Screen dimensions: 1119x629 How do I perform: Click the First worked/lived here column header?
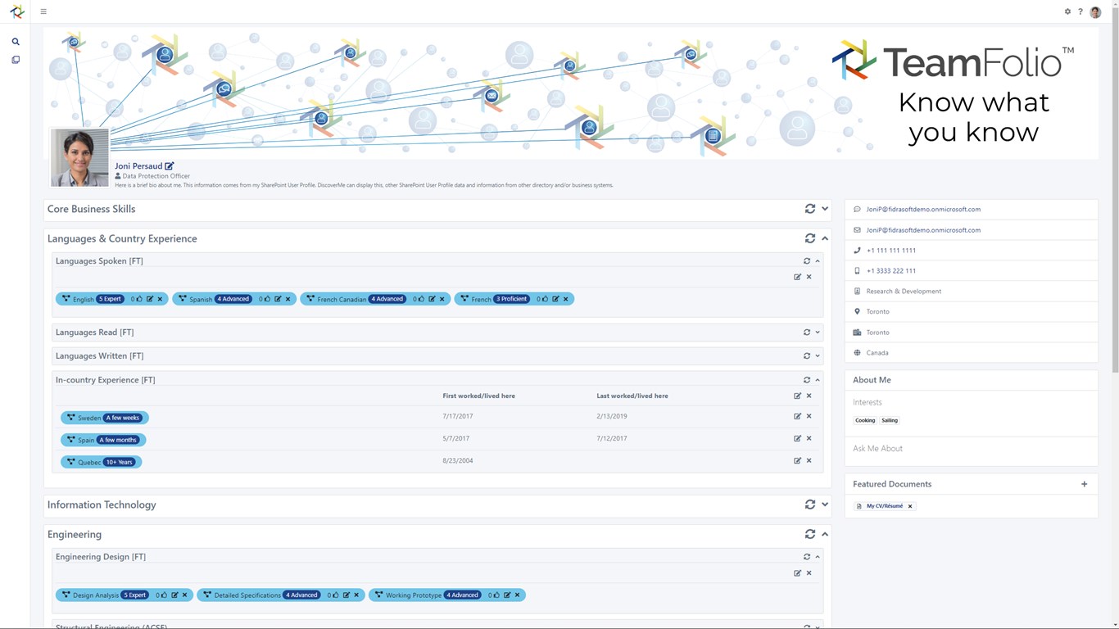(x=479, y=396)
